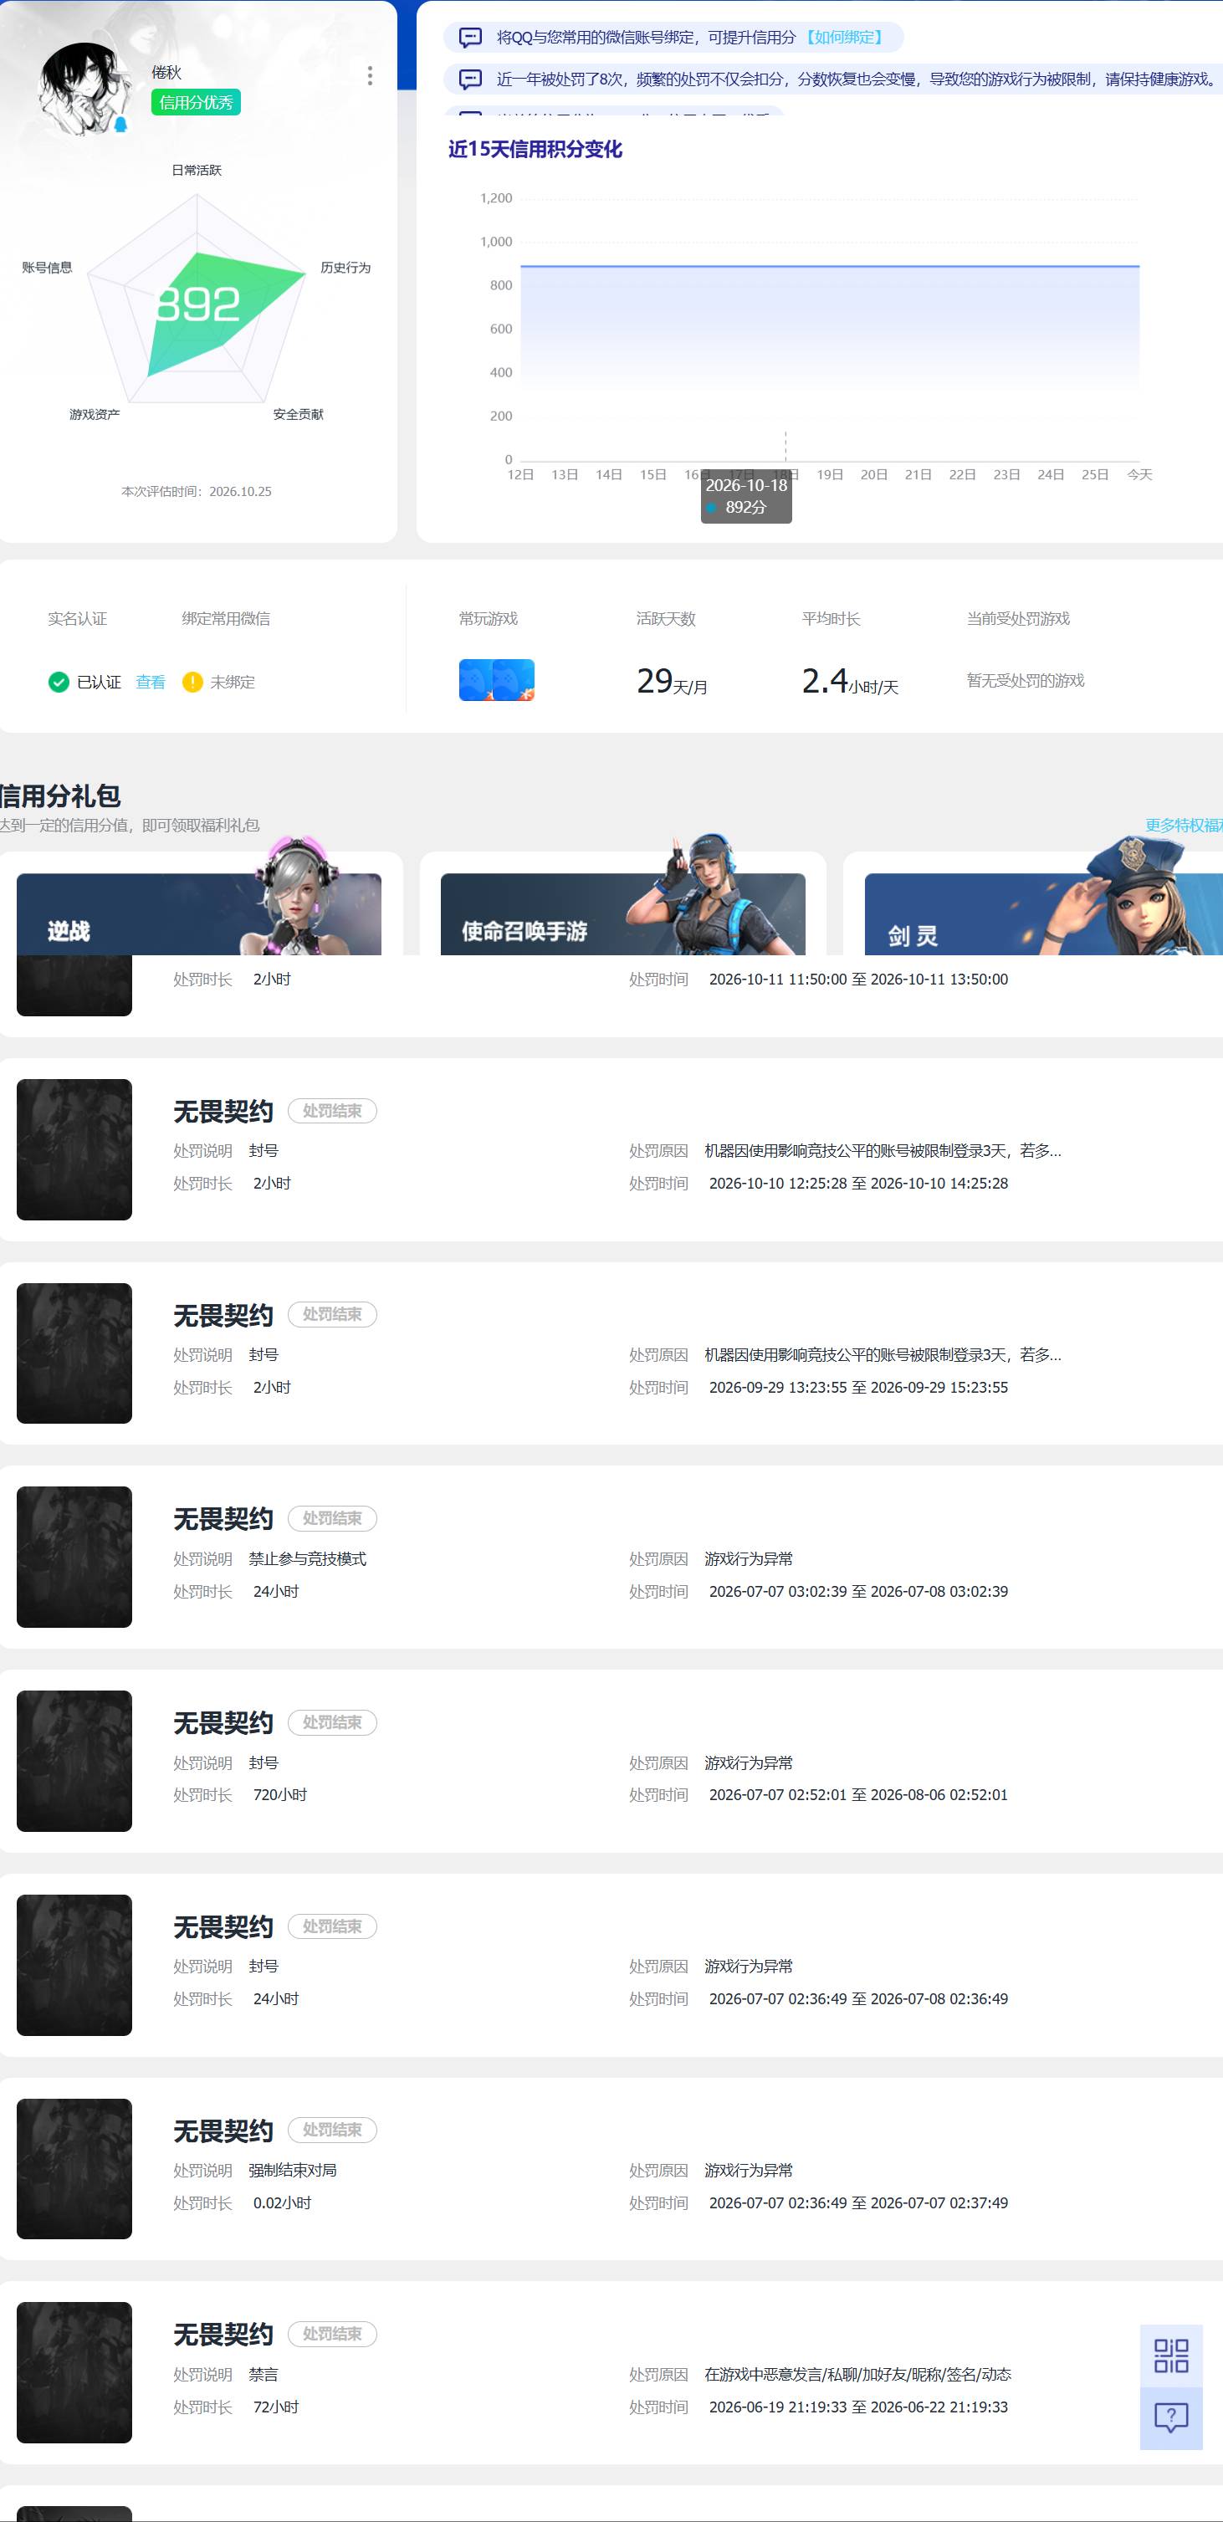
Task: Open the thumbnail of the 禁止参与竞技模式 penalty row
Action: coord(74,1557)
